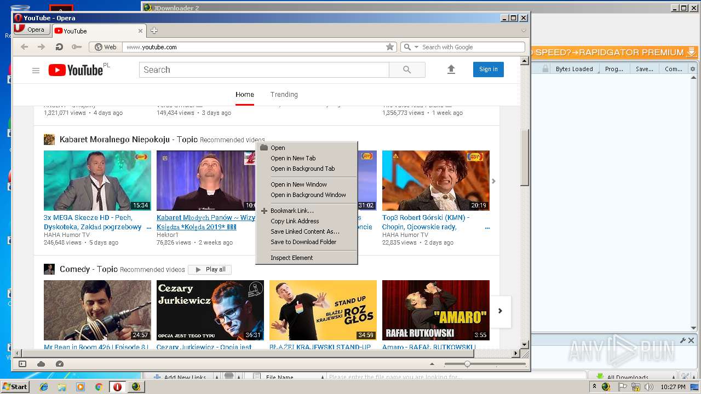Sort JDownloader by Bytes Loaded column
Viewport: 701px width, 394px height.
574,69
